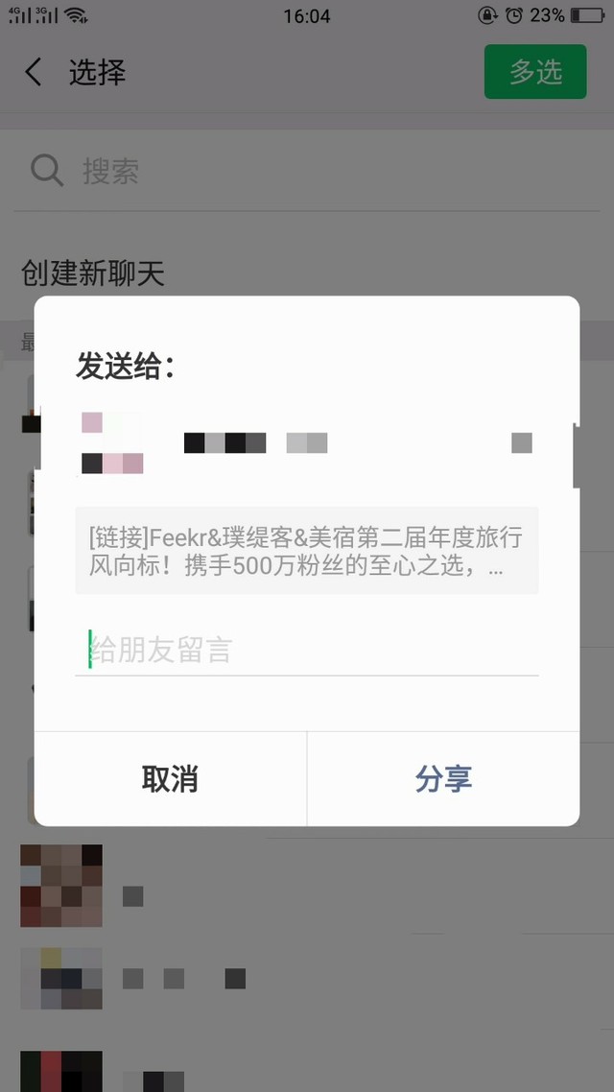Tap the rotation lock status icon
This screenshot has height=1092, width=614.
488,14
